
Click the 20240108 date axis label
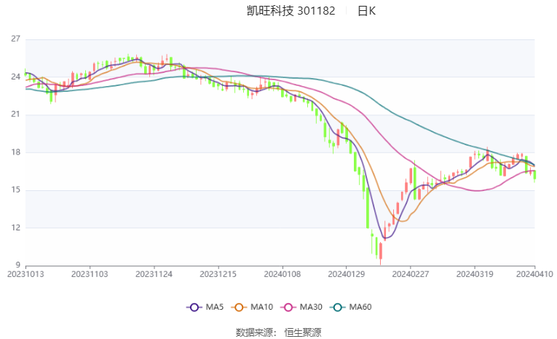281,275
